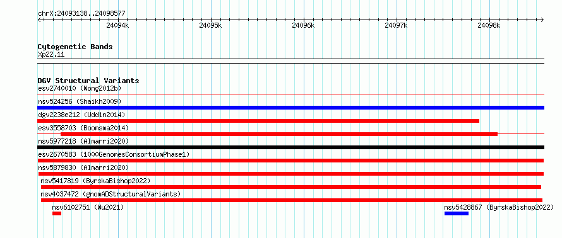Click the ruler's left arrow end
The width and height of the screenshot is (562, 238).
pyautogui.click(x=39, y=20)
